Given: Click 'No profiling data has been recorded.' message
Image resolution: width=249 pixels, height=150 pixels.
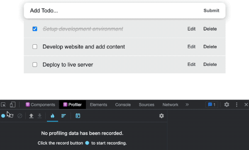Looking at the screenshot, I should coord(82,133).
